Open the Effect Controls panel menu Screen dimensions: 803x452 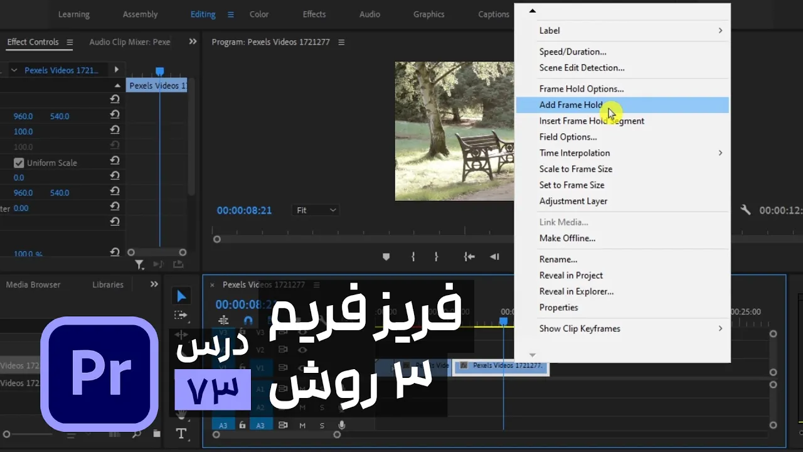click(x=70, y=42)
